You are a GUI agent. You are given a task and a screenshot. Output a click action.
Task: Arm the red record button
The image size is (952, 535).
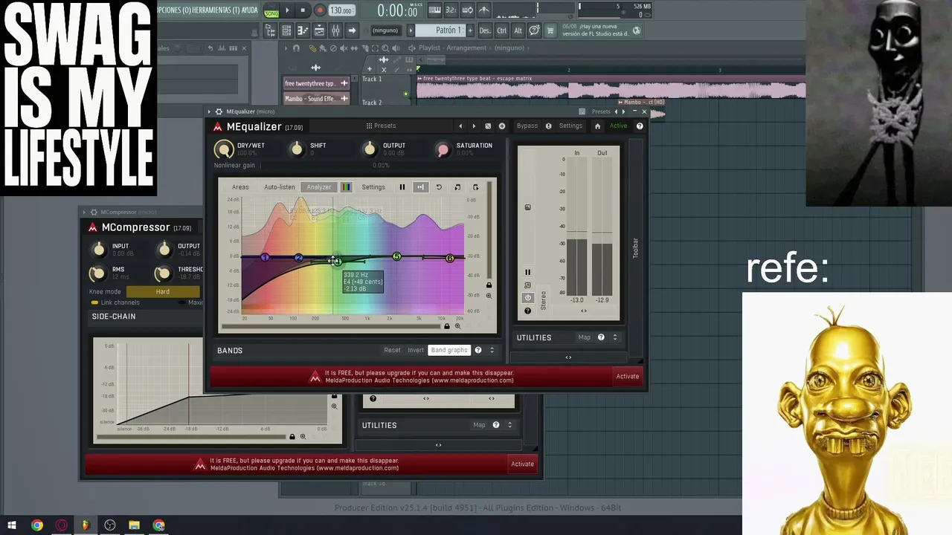[320, 10]
